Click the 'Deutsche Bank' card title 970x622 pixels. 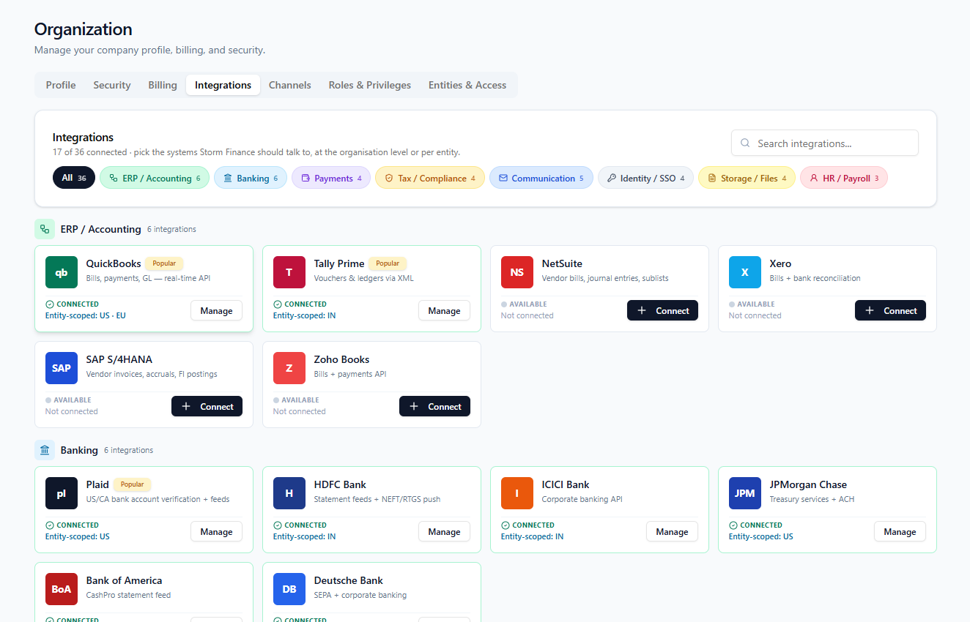coord(349,580)
